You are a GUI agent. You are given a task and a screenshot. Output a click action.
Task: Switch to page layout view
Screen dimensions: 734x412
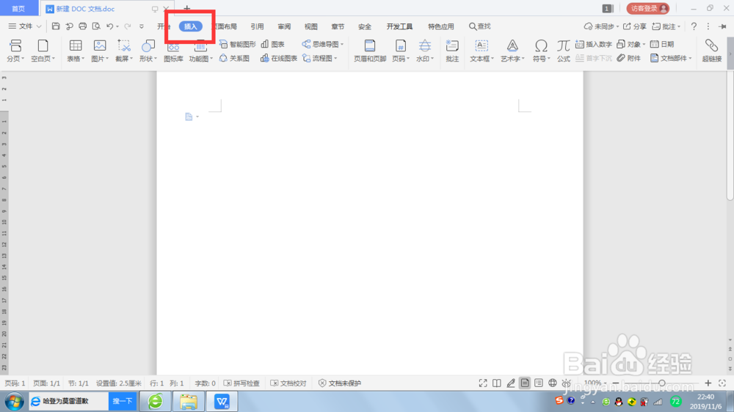pyautogui.click(x=525, y=383)
